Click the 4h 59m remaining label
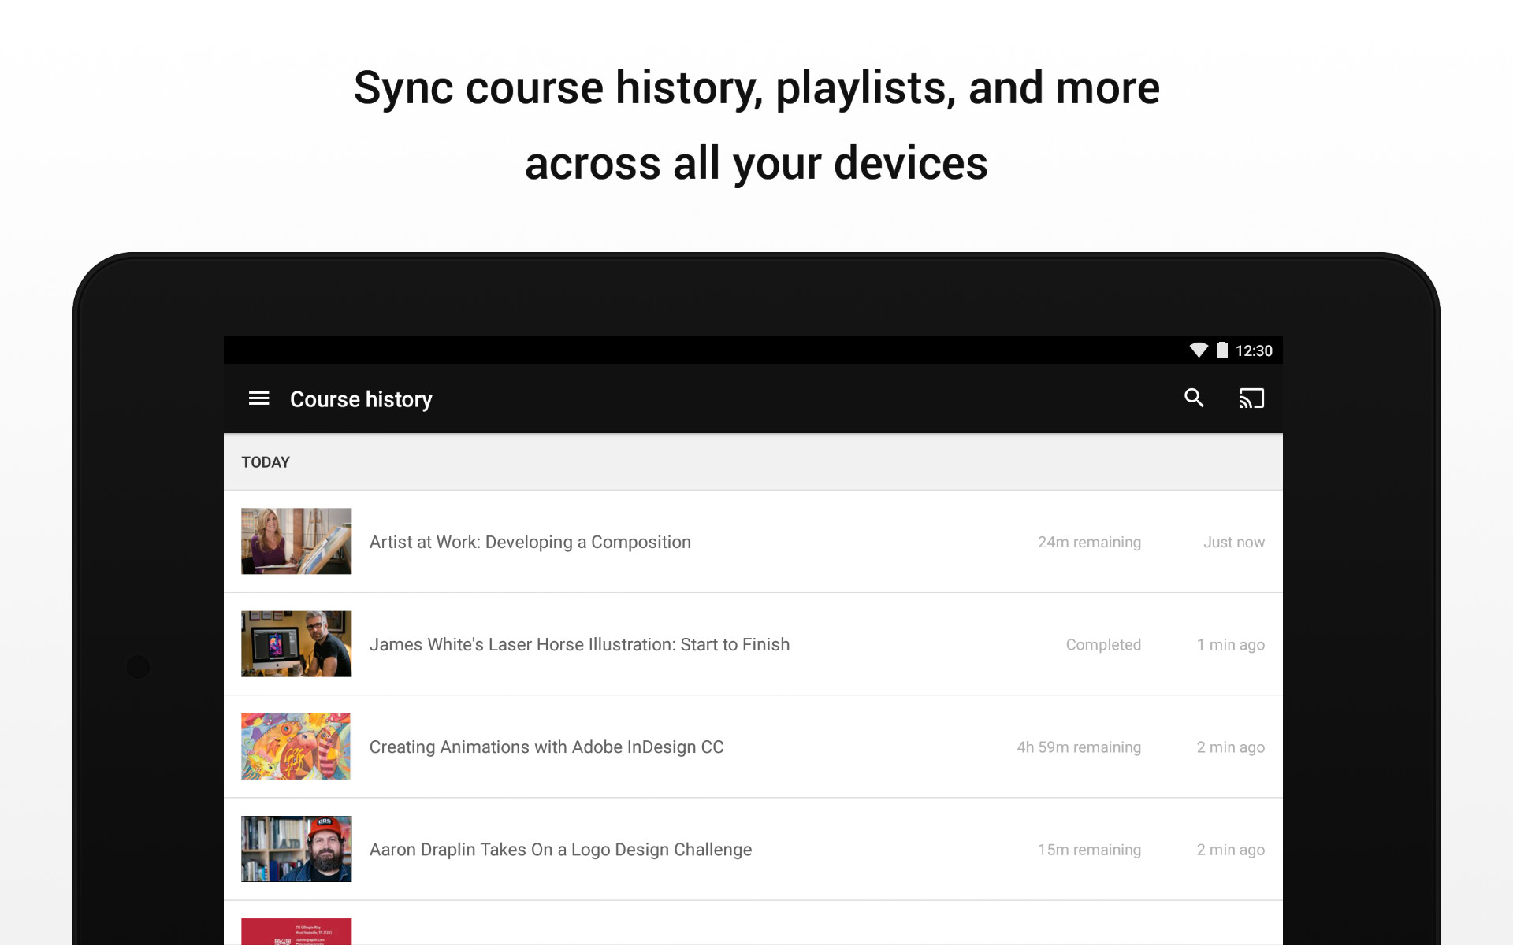The width and height of the screenshot is (1513, 945). pos(1078,747)
